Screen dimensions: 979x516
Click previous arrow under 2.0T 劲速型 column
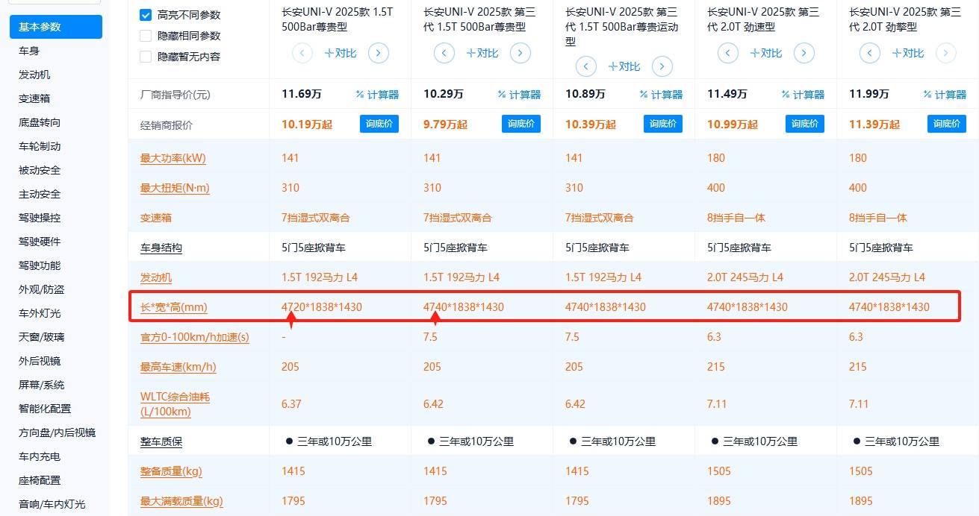point(728,53)
